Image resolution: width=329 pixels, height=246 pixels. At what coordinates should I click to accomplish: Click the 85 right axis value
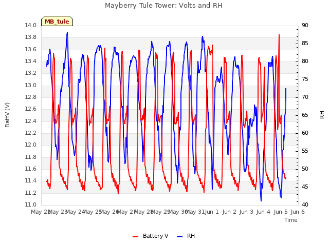[x=305, y=43]
